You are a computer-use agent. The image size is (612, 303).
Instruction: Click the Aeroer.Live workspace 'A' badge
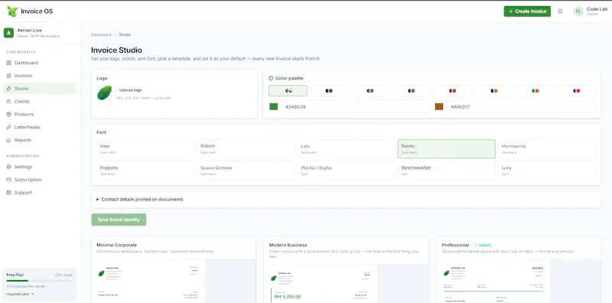(8, 33)
